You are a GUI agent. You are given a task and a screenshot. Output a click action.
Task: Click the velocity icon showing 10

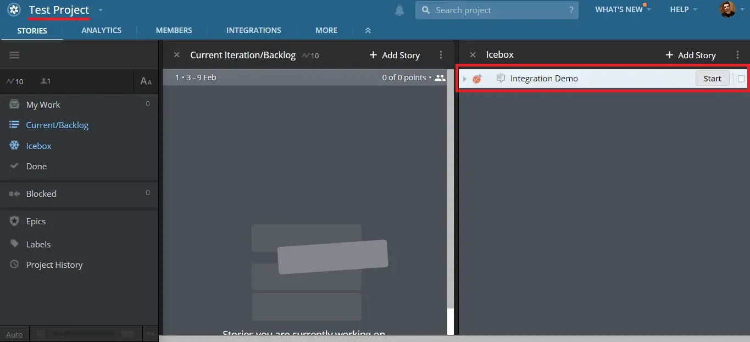click(x=15, y=81)
